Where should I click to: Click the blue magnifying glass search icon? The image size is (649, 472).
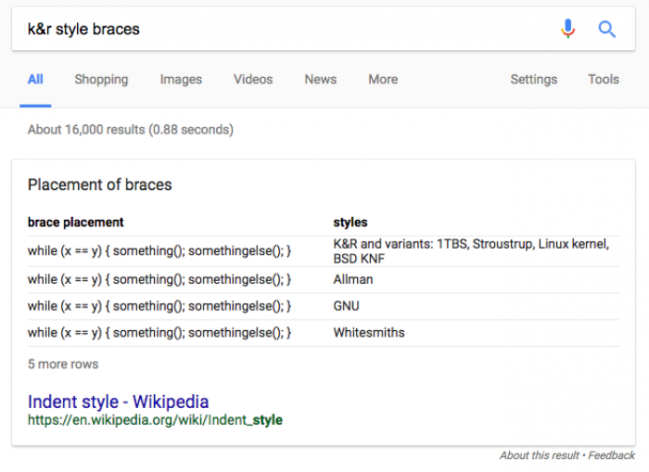[x=606, y=29]
